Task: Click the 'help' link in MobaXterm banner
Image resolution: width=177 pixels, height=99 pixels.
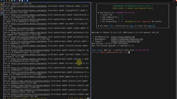Action: click(x=132, y=26)
